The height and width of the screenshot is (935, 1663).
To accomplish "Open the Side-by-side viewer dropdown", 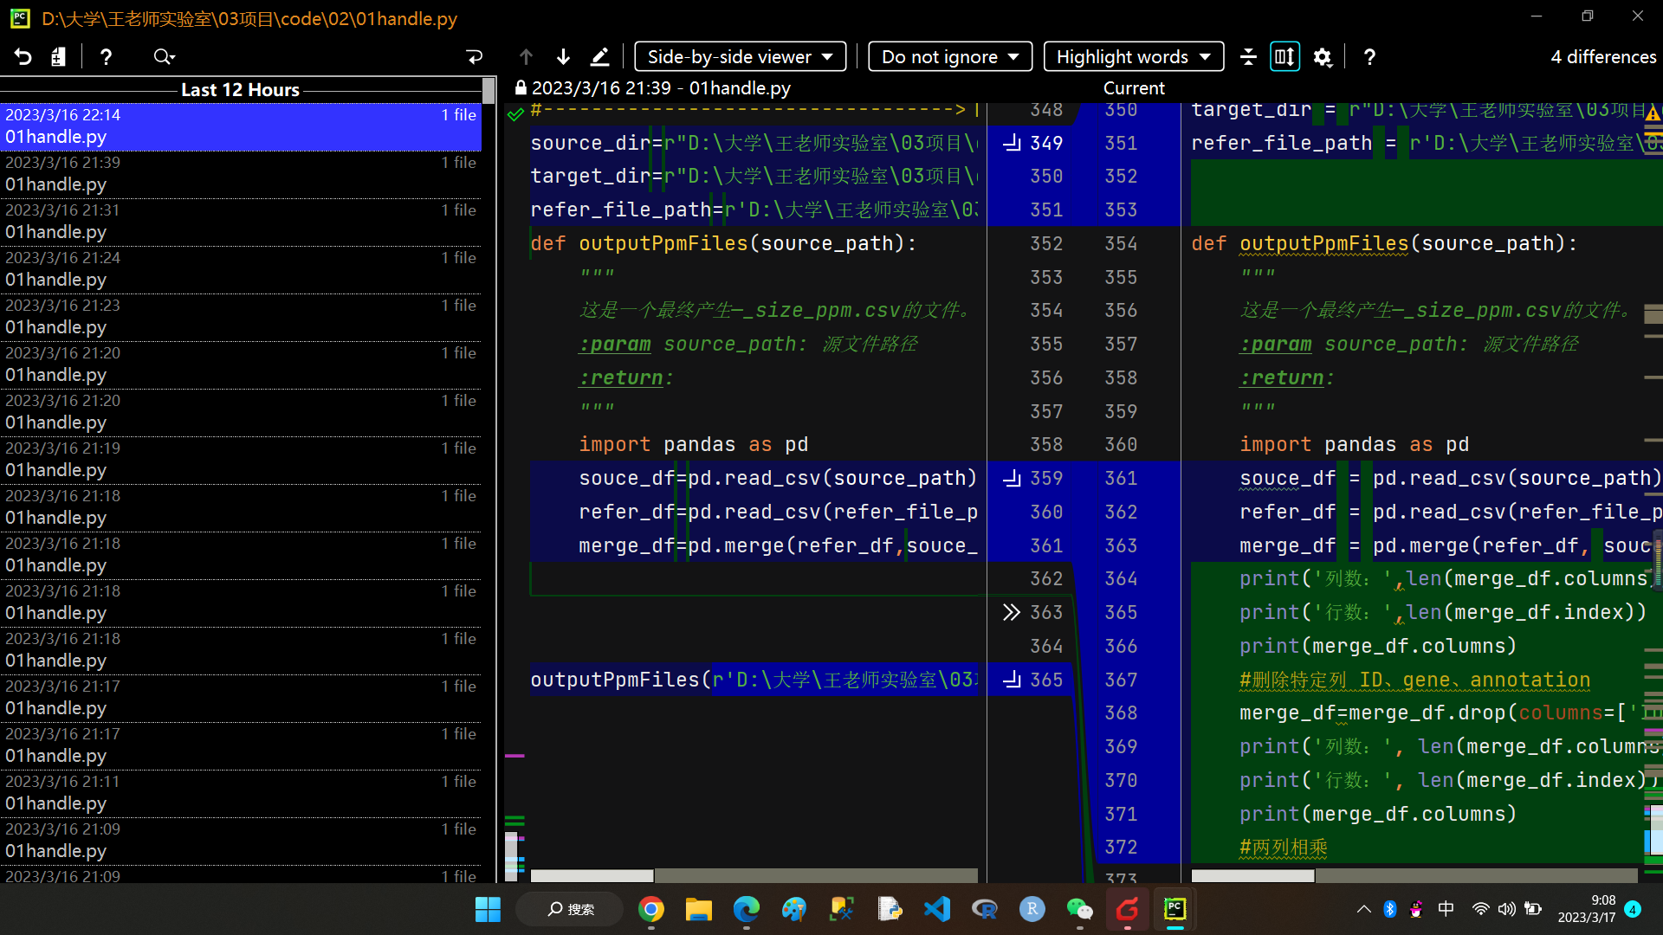I will tap(741, 57).
